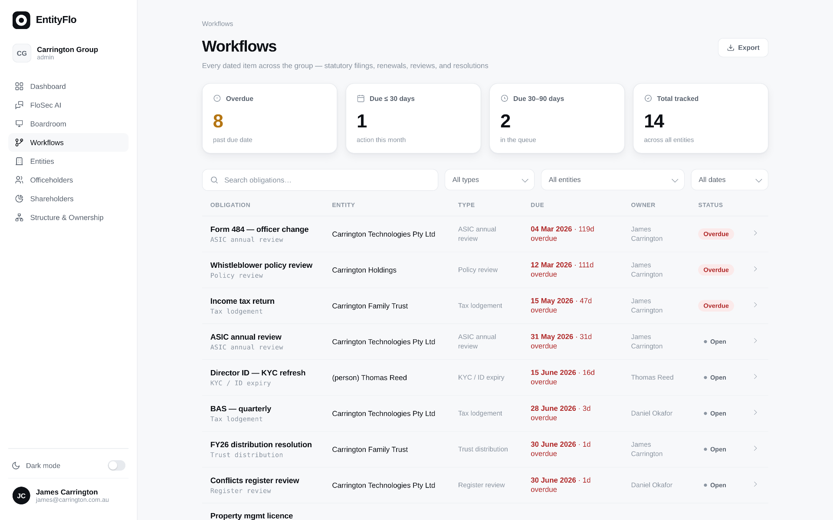Toggle the Dark mode switch
833x520 pixels.
(117, 465)
